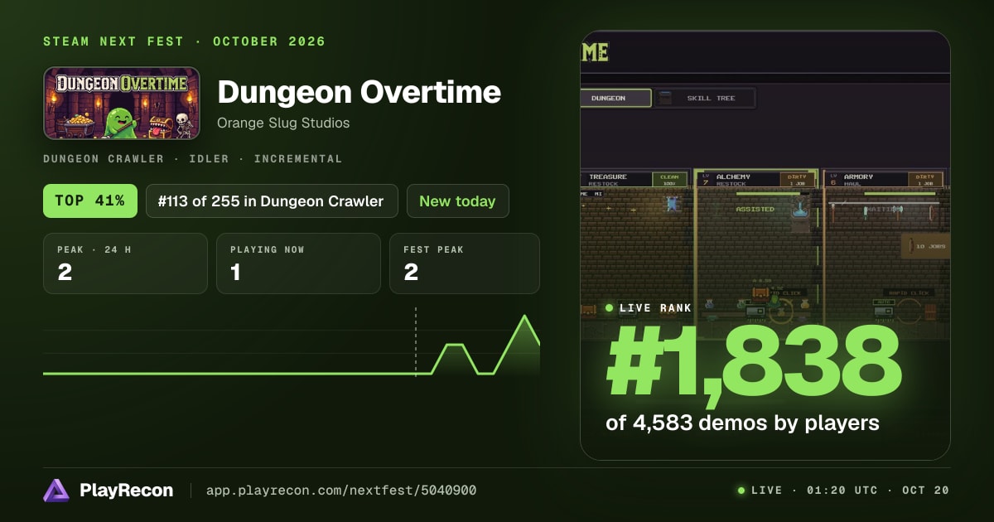
Task: Click the INCREMENTAL tag
Action: click(x=298, y=158)
